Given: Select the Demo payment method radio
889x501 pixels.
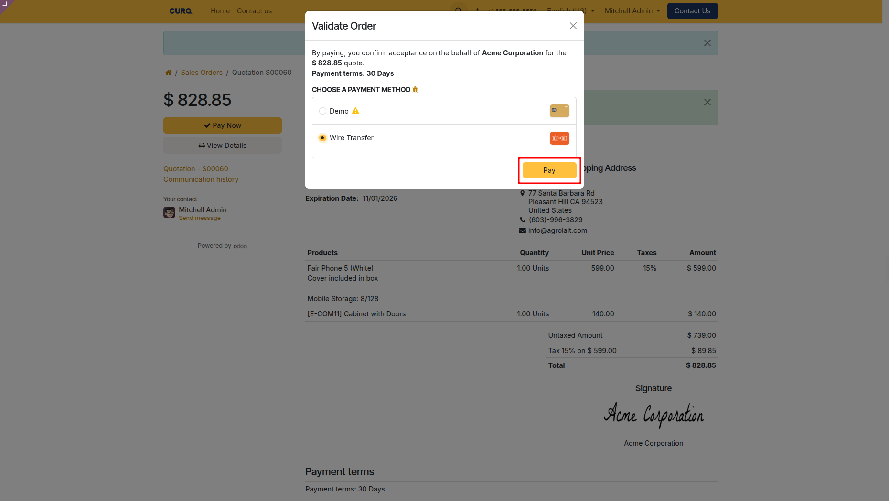Looking at the screenshot, I should [x=323, y=111].
